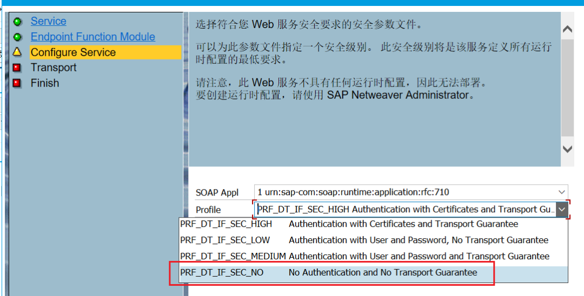
Task: Choose PRF_DT_IF_SEC_LOW profile option
Action: (x=374, y=240)
